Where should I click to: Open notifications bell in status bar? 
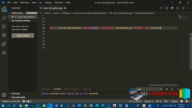click(x=187, y=101)
